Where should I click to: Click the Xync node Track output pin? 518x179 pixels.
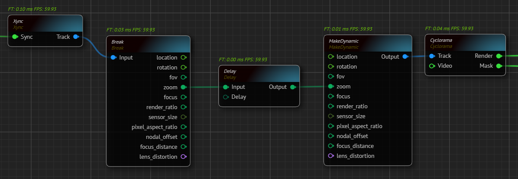(76, 37)
